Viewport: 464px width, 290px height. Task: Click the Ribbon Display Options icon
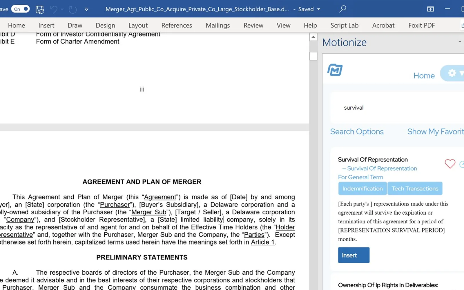point(430,9)
